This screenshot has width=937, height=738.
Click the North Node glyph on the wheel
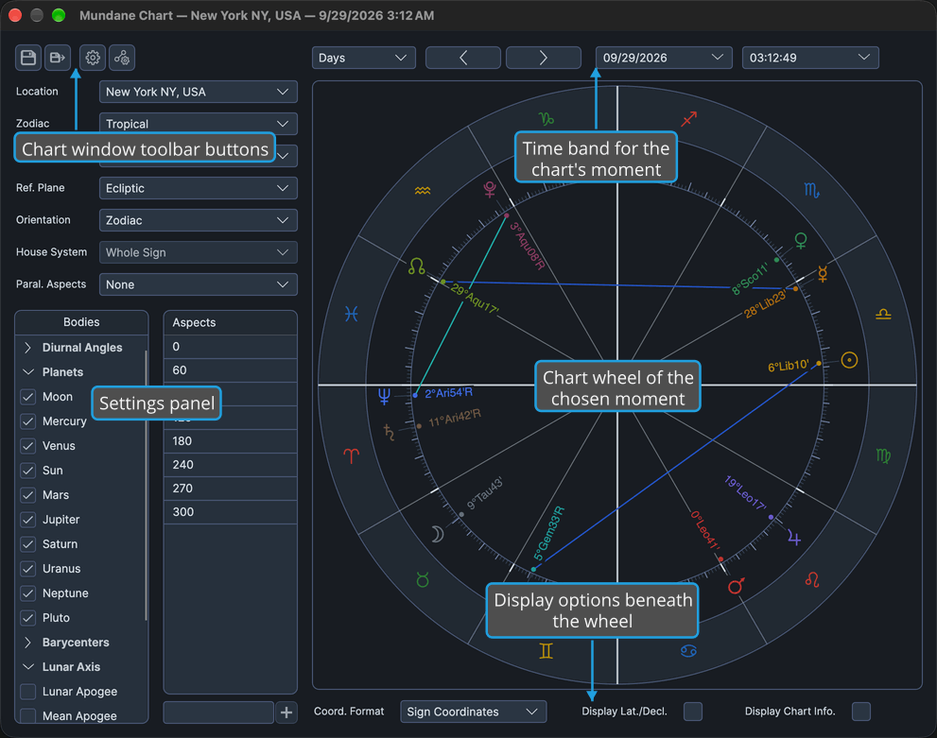(417, 266)
